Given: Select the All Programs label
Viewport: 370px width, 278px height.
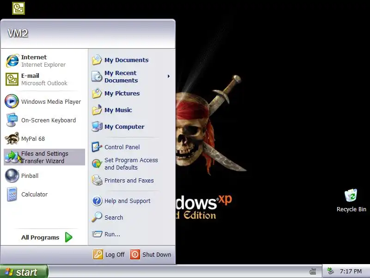Looking at the screenshot, I should point(40,237).
